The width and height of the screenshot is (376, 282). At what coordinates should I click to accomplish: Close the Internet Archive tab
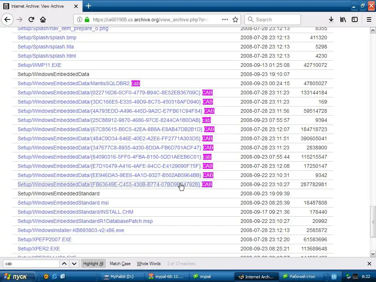[x=76, y=6]
